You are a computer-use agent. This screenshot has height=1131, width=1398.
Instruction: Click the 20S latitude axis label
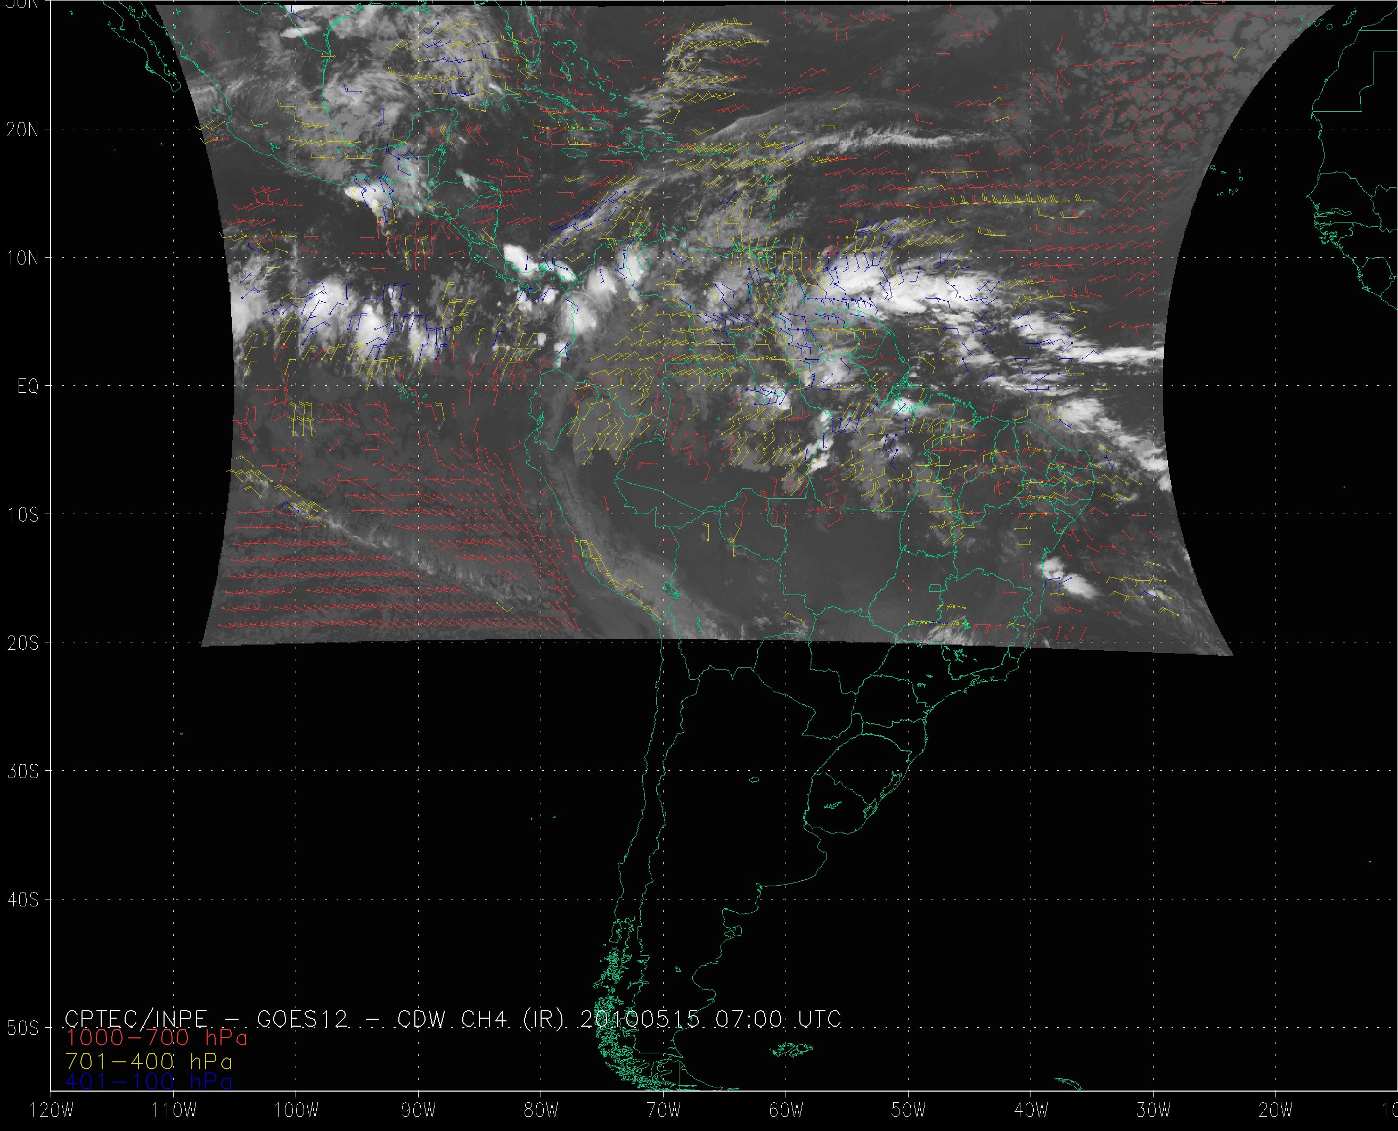pyautogui.click(x=23, y=643)
